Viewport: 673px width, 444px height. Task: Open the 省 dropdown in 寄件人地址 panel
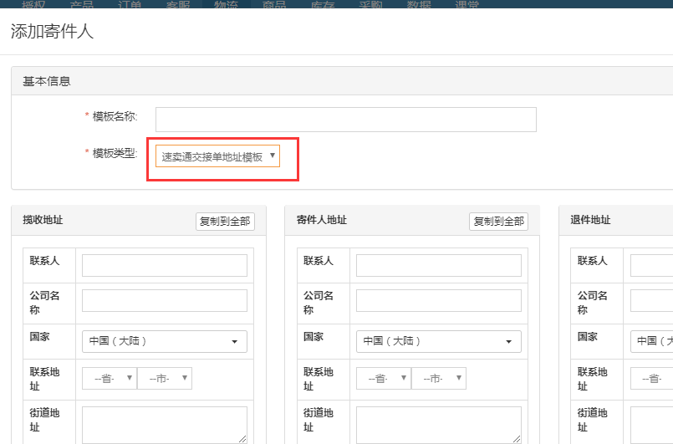tap(384, 378)
